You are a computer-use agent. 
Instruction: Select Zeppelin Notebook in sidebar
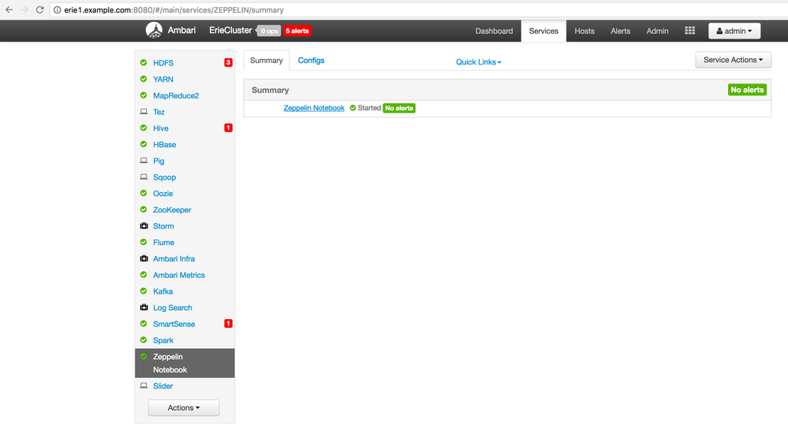pyautogui.click(x=185, y=363)
